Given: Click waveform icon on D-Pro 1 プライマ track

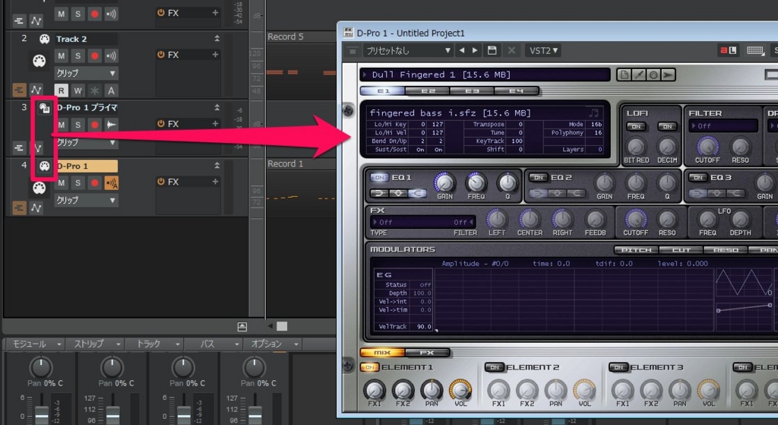Looking at the screenshot, I should click(x=111, y=125).
